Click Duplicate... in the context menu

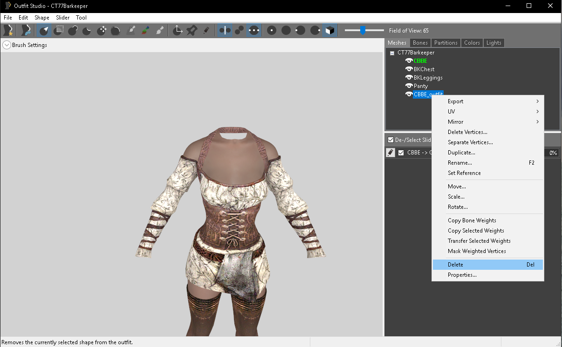[461, 153]
